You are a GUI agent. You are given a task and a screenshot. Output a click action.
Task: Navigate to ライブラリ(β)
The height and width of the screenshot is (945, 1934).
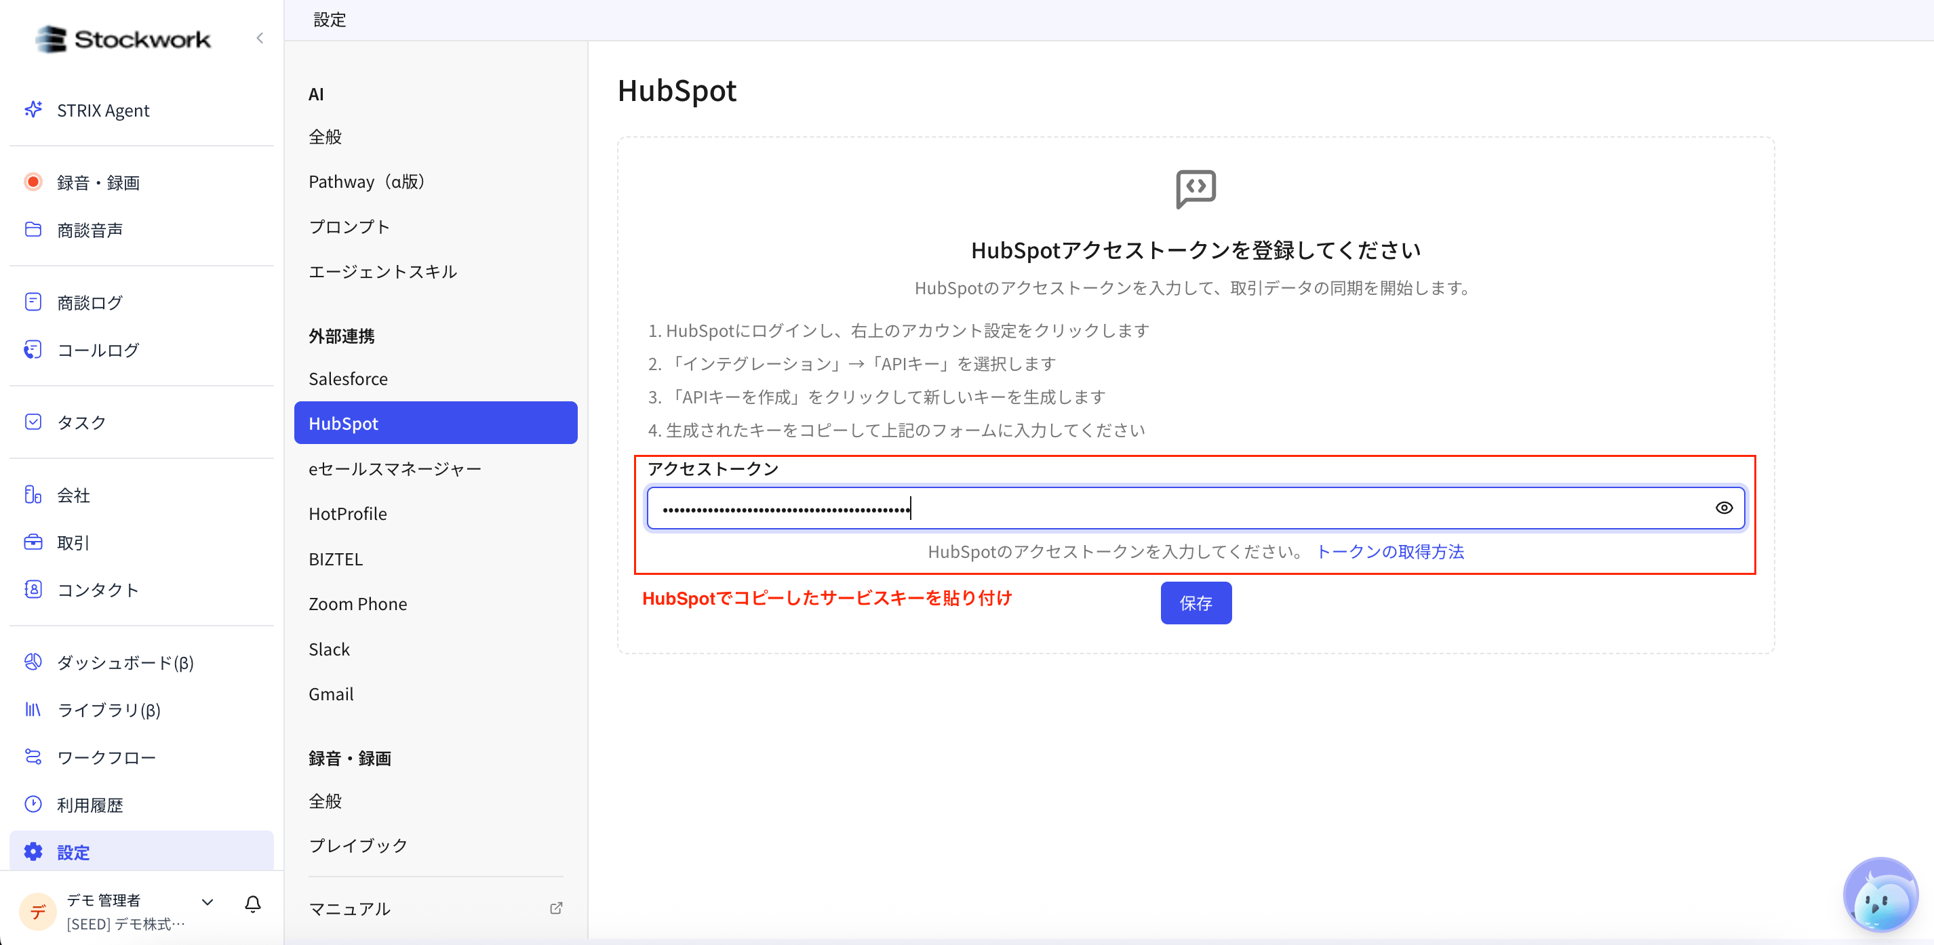(x=109, y=709)
